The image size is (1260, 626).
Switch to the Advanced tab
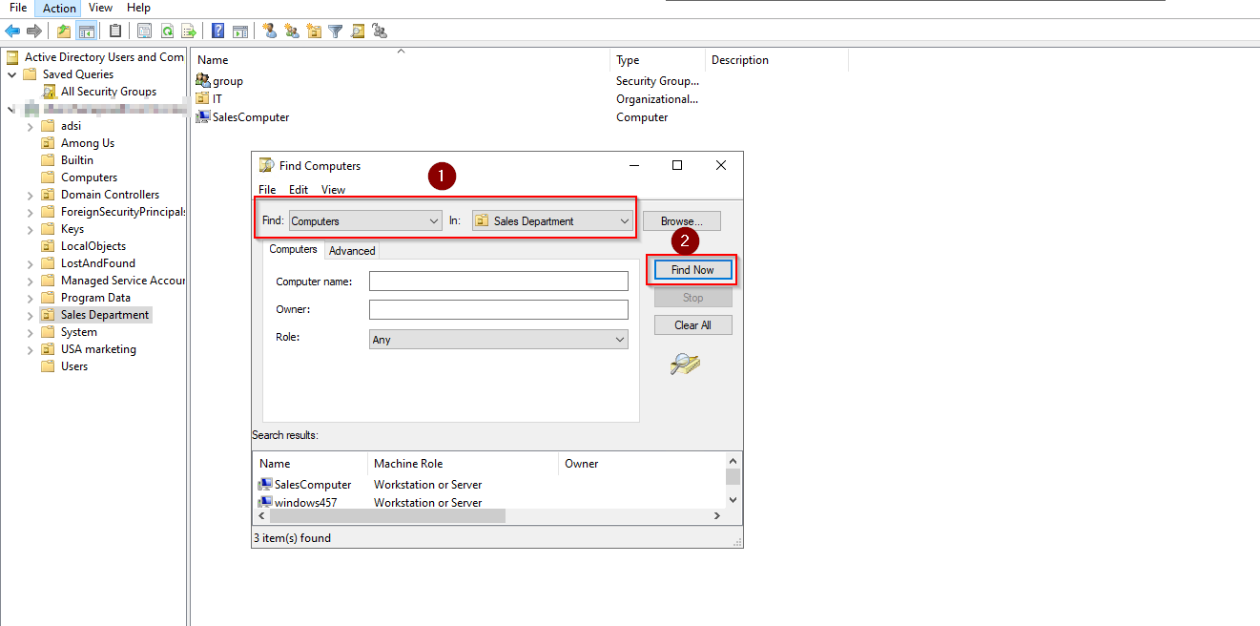click(351, 250)
